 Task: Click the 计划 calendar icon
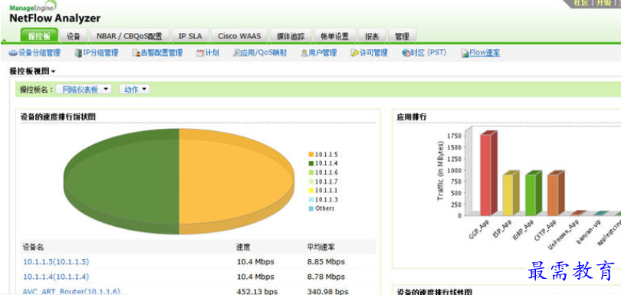pos(200,53)
